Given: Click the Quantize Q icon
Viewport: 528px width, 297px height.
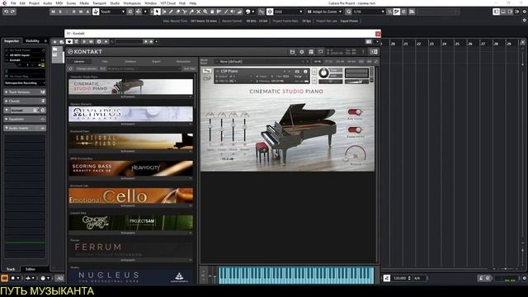Looking at the screenshot, I should [348, 12].
